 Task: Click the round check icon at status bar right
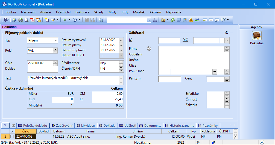click(262, 142)
